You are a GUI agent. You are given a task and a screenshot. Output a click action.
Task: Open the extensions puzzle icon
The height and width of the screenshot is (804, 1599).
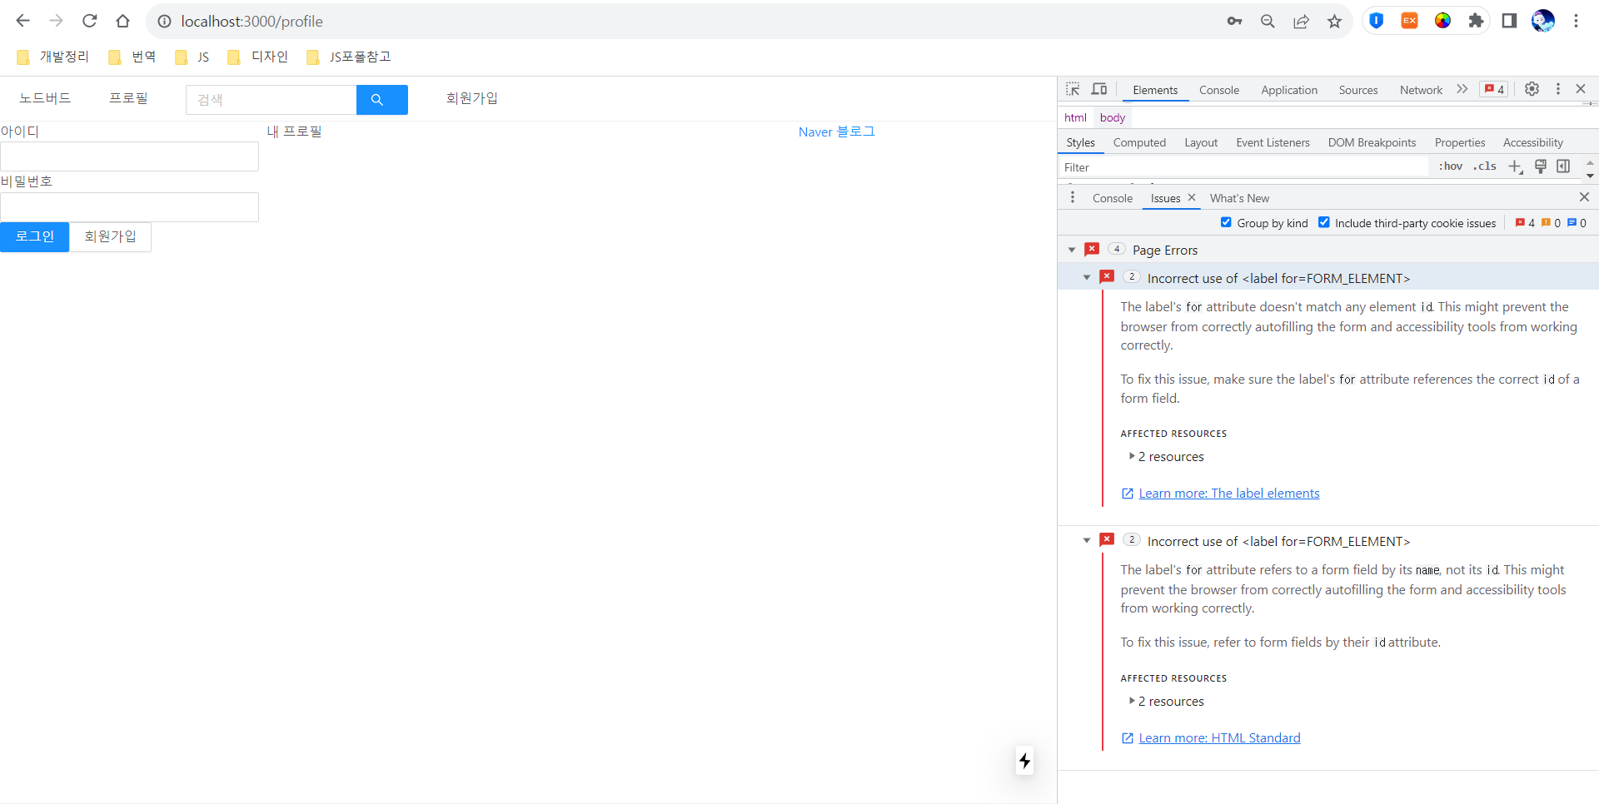click(x=1476, y=21)
